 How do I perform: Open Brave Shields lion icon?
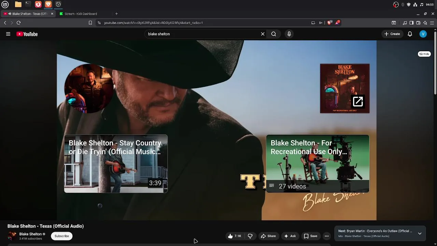point(329,23)
